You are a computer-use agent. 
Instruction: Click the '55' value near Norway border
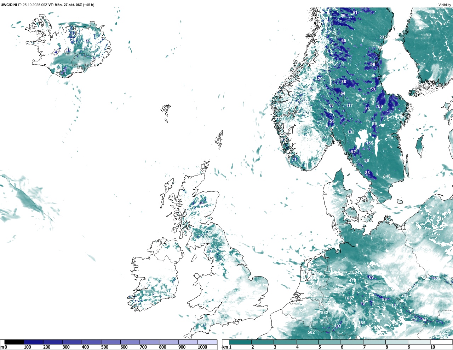coord(332,121)
